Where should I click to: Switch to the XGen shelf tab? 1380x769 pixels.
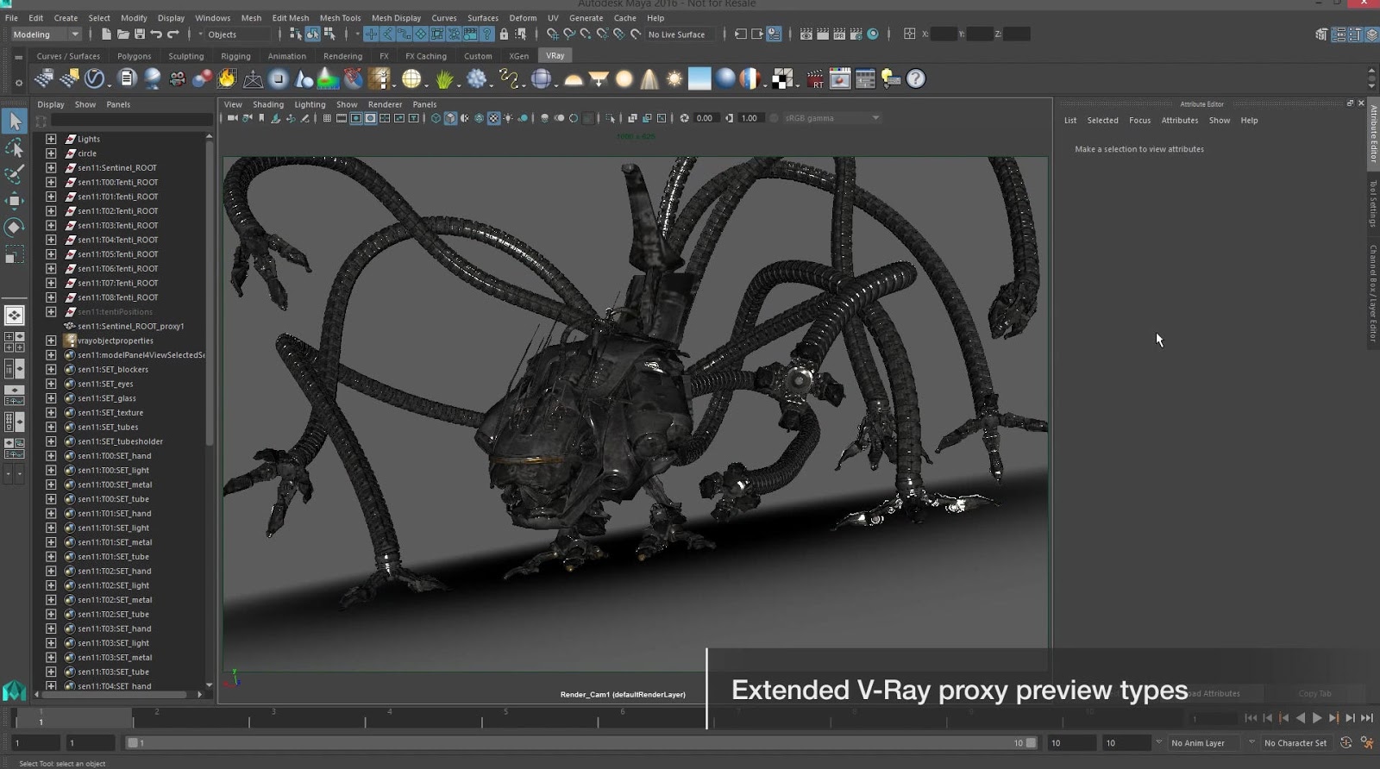(518, 56)
